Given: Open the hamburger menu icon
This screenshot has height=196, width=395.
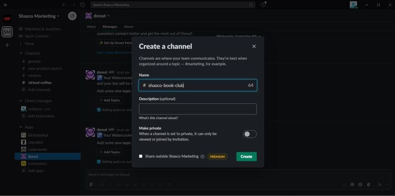Looking at the screenshot, I should [x=5, y=5].
